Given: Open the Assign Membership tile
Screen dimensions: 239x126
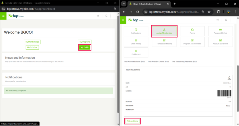Looking at the screenshot, I should coord(164,31).
